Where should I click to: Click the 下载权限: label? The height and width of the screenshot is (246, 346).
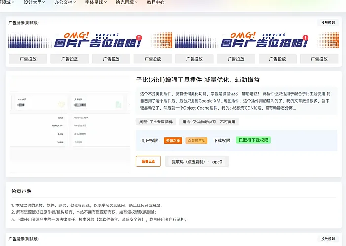(223, 141)
